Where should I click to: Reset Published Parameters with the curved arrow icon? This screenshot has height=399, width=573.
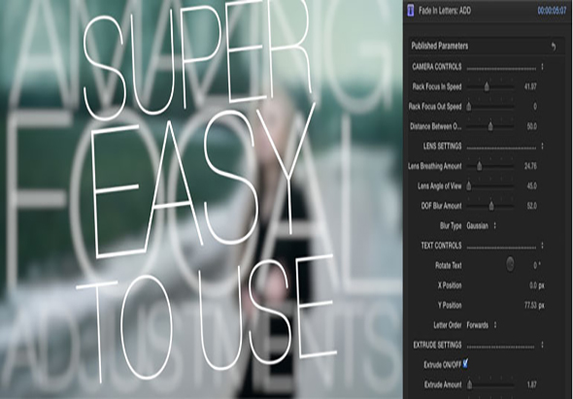tap(554, 46)
